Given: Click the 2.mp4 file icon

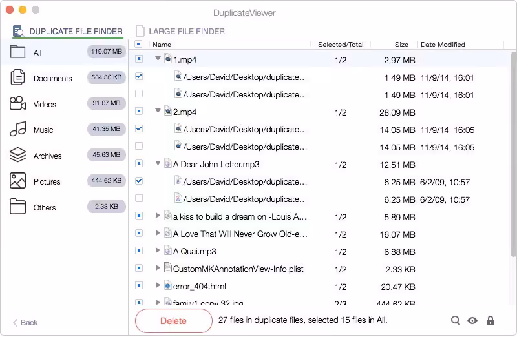Looking at the screenshot, I should point(168,111).
